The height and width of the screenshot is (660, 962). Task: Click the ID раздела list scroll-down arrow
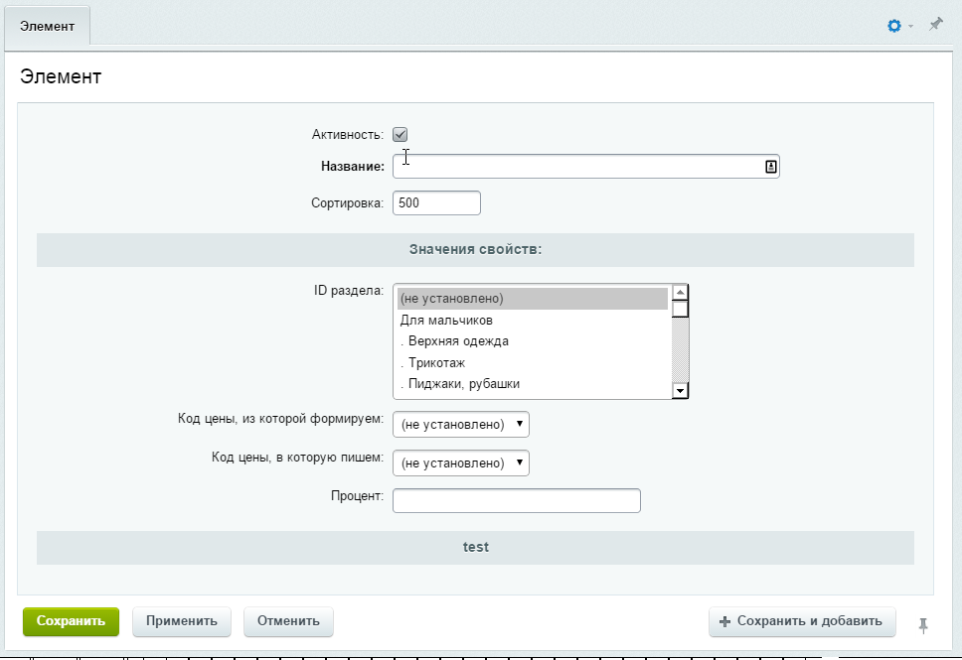click(680, 391)
